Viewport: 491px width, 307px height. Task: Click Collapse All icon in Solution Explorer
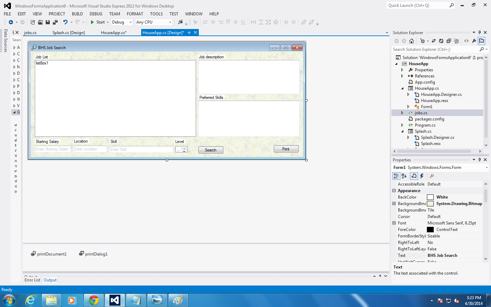[x=449, y=41]
